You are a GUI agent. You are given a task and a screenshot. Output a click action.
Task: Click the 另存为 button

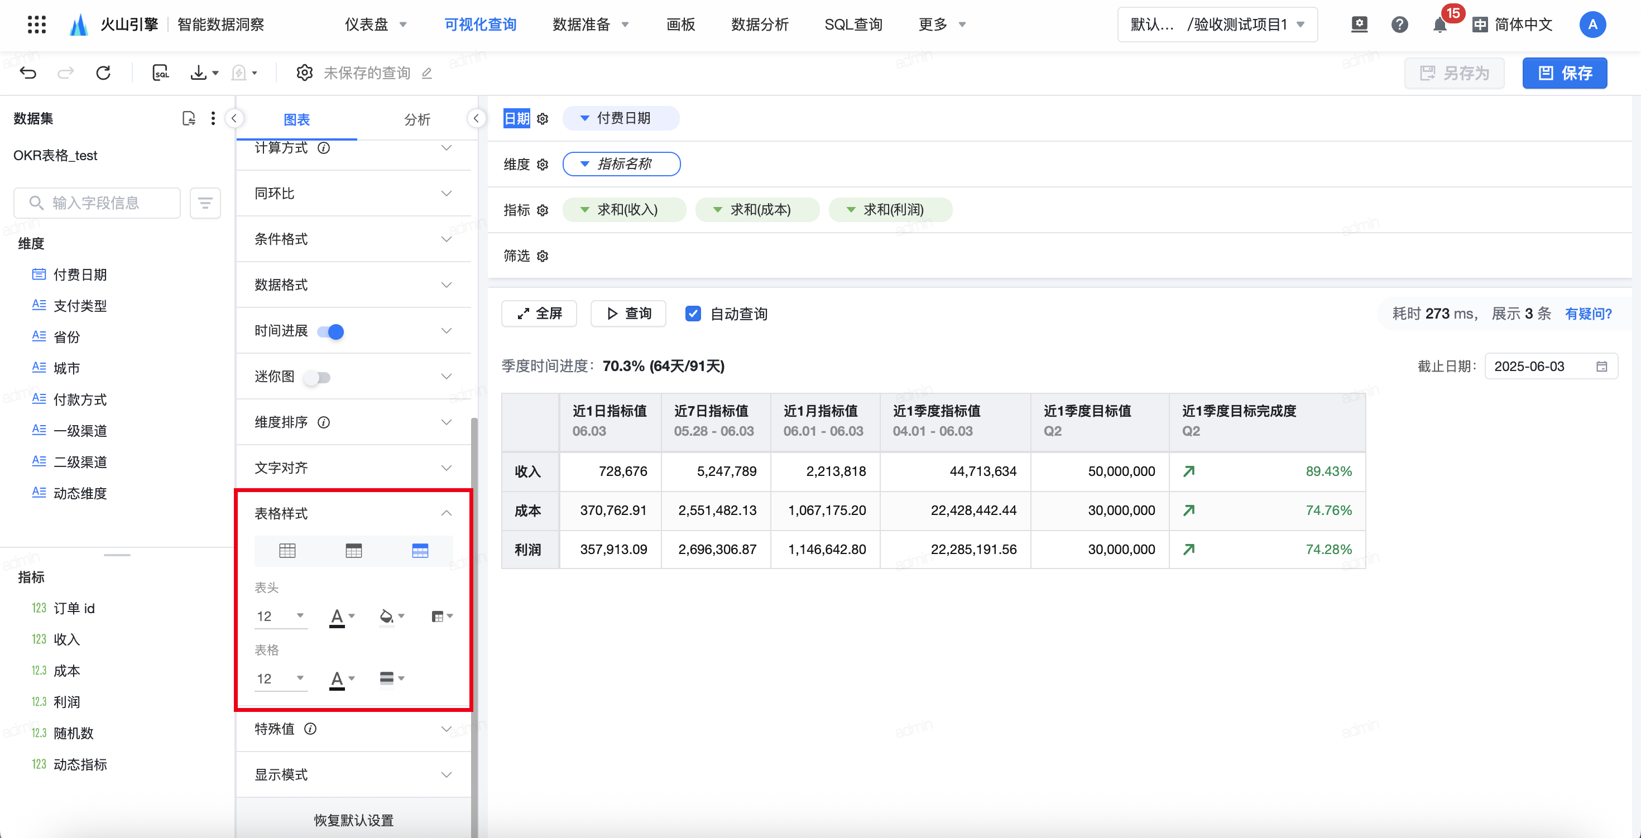(1453, 73)
